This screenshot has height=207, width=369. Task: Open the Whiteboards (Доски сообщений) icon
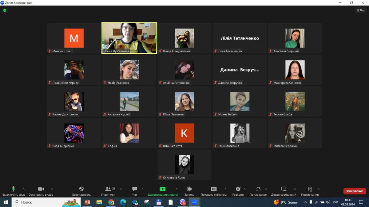pos(284,189)
